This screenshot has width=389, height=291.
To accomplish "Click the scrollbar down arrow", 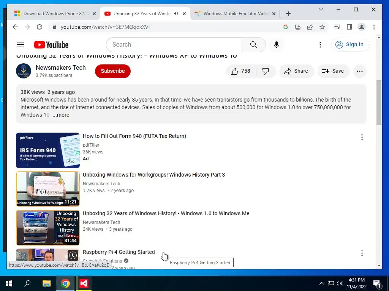I will point(379,266).
